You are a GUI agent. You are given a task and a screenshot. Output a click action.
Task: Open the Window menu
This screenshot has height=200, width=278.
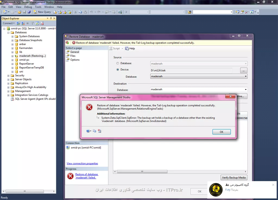[49, 7]
